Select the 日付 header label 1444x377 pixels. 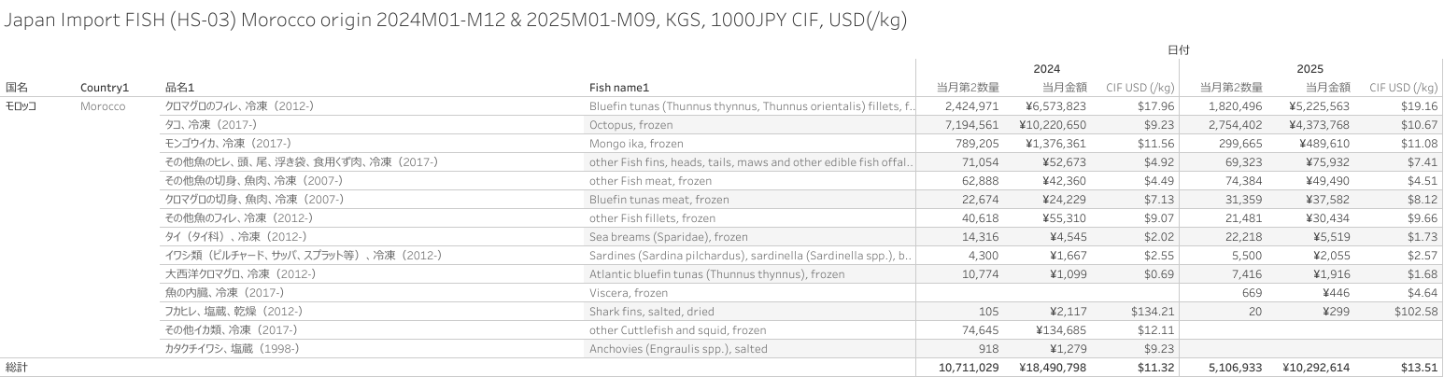[x=1178, y=49]
